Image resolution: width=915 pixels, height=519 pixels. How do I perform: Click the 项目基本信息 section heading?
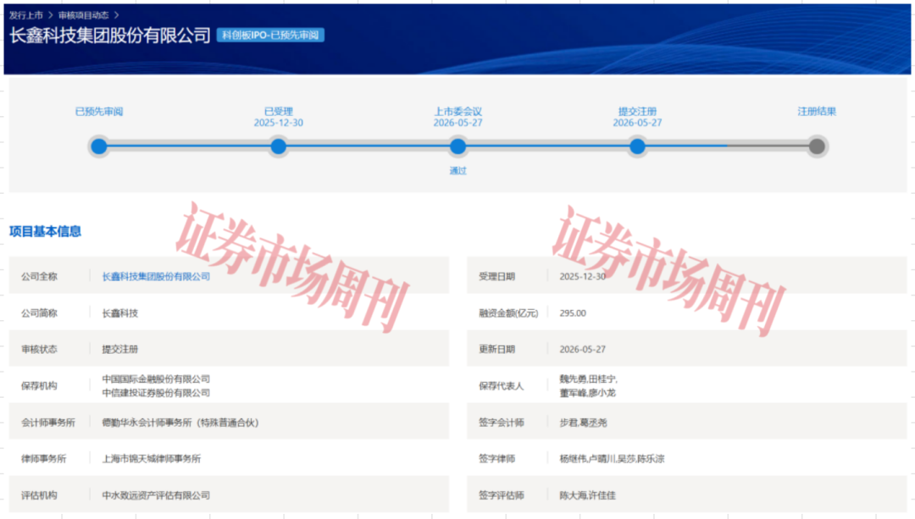pos(45,231)
